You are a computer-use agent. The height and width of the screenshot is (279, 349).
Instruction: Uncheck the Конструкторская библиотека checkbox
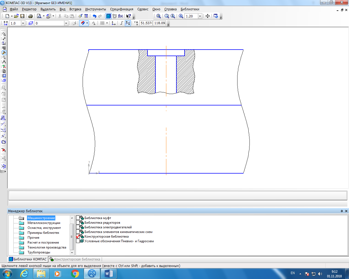78,236
